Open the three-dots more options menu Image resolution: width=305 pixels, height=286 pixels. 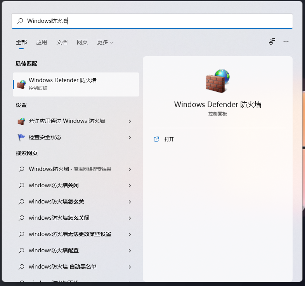(286, 42)
